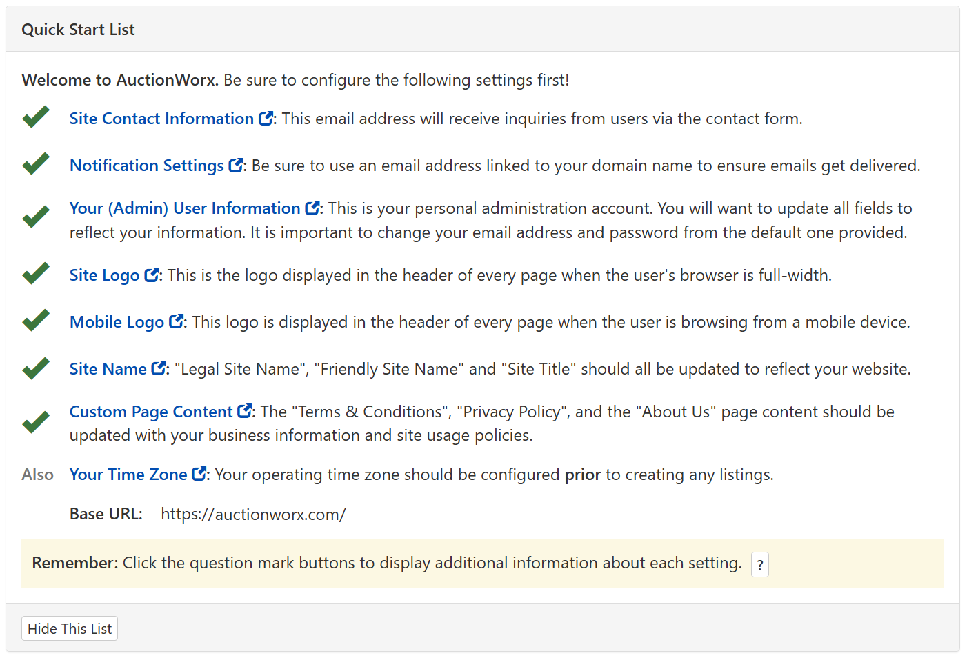Screen dimensions: 967x658
Task: Click external-link icon beside Notification Settings
Action: 236,166
